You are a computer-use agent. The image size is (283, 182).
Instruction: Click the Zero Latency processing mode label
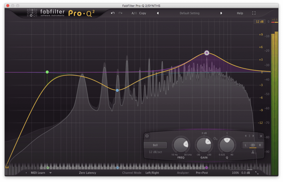(x=87, y=173)
